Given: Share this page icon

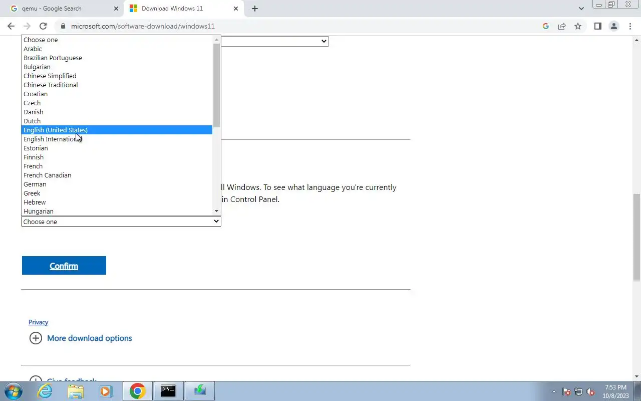Looking at the screenshot, I should [x=562, y=26].
